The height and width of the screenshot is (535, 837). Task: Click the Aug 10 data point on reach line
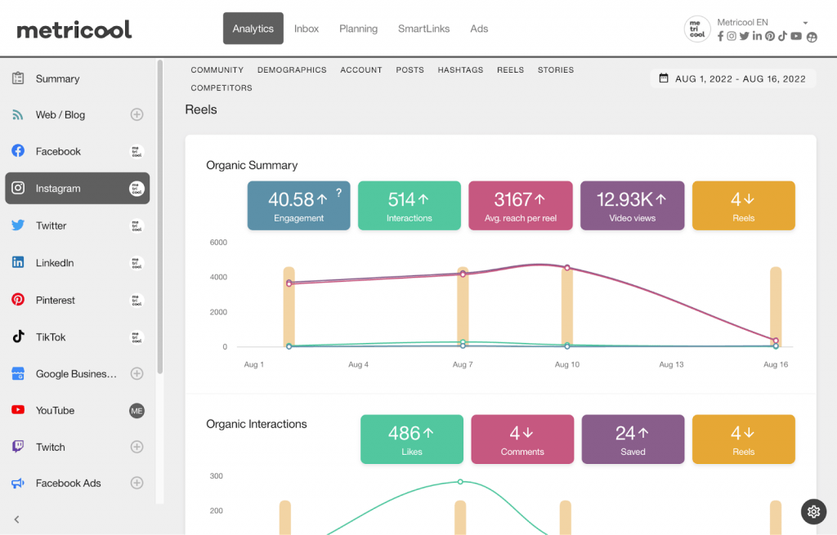[567, 268]
